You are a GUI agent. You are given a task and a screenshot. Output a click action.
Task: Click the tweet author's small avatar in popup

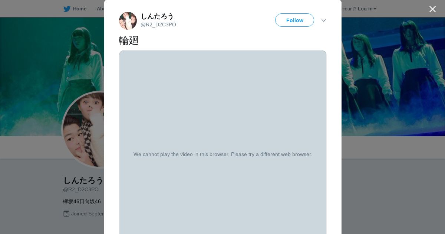[x=128, y=21]
